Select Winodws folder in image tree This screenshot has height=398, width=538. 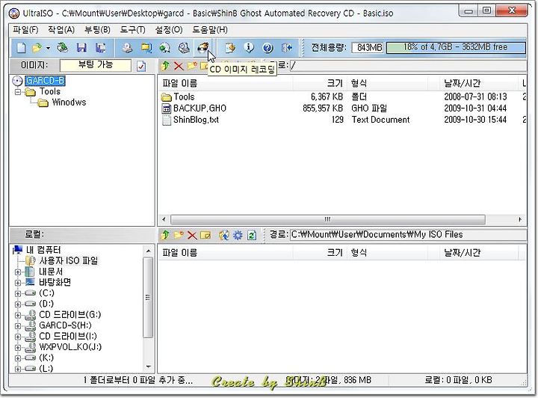click(69, 102)
